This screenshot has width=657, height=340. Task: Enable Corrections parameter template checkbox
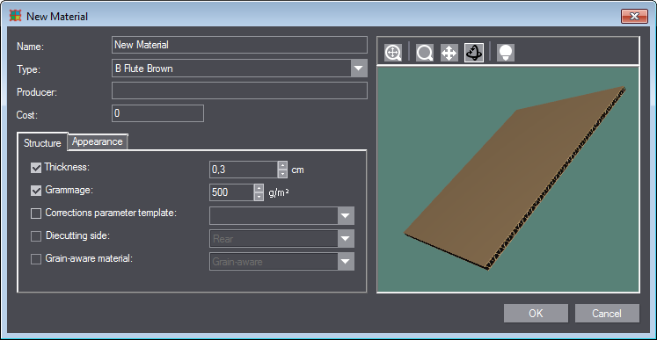(36, 213)
